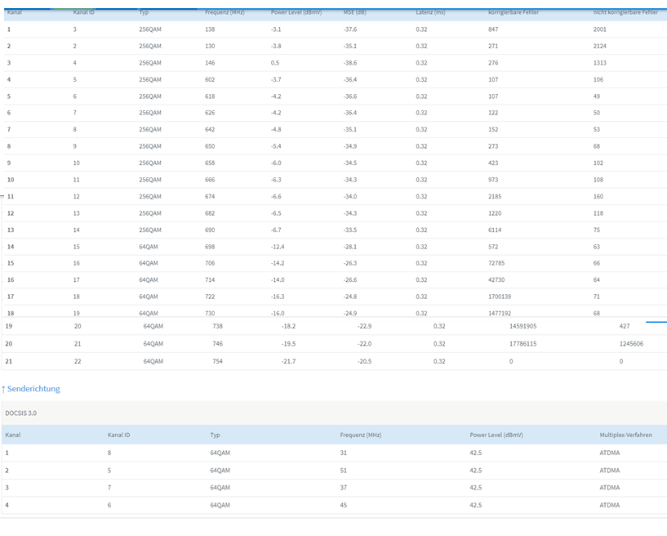The image size is (667, 536).
Task: Click the MSE (dB) column header
Action: pos(354,12)
